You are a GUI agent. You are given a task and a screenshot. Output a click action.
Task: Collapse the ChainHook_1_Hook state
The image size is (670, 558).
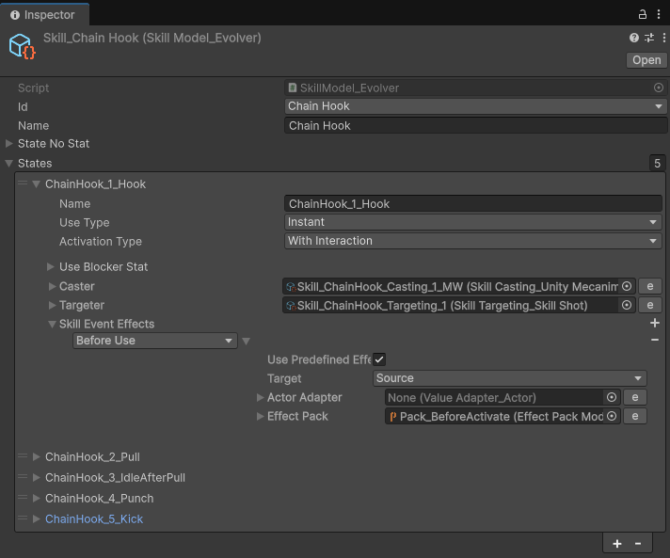click(x=37, y=184)
